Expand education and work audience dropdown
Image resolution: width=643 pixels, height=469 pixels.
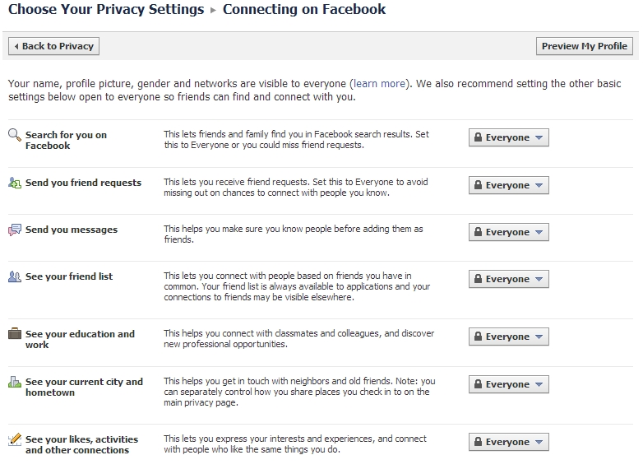click(508, 337)
